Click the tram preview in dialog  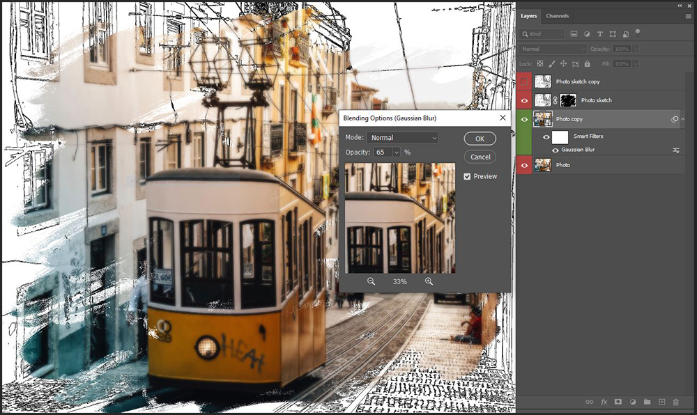pos(400,218)
